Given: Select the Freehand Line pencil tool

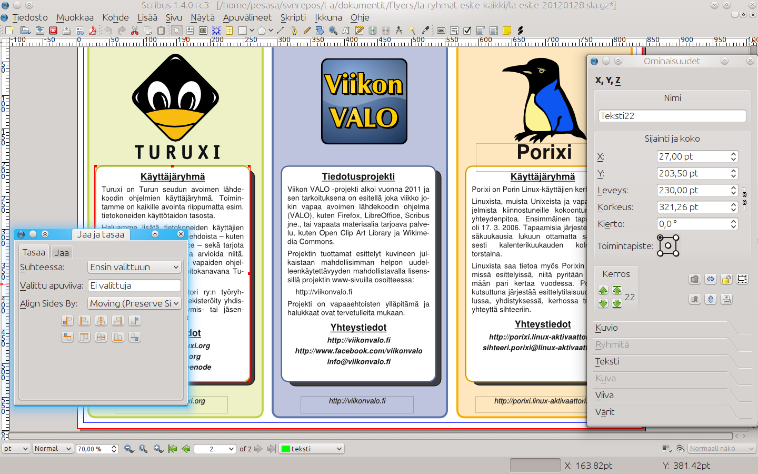Looking at the screenshot, I should 307,31.
